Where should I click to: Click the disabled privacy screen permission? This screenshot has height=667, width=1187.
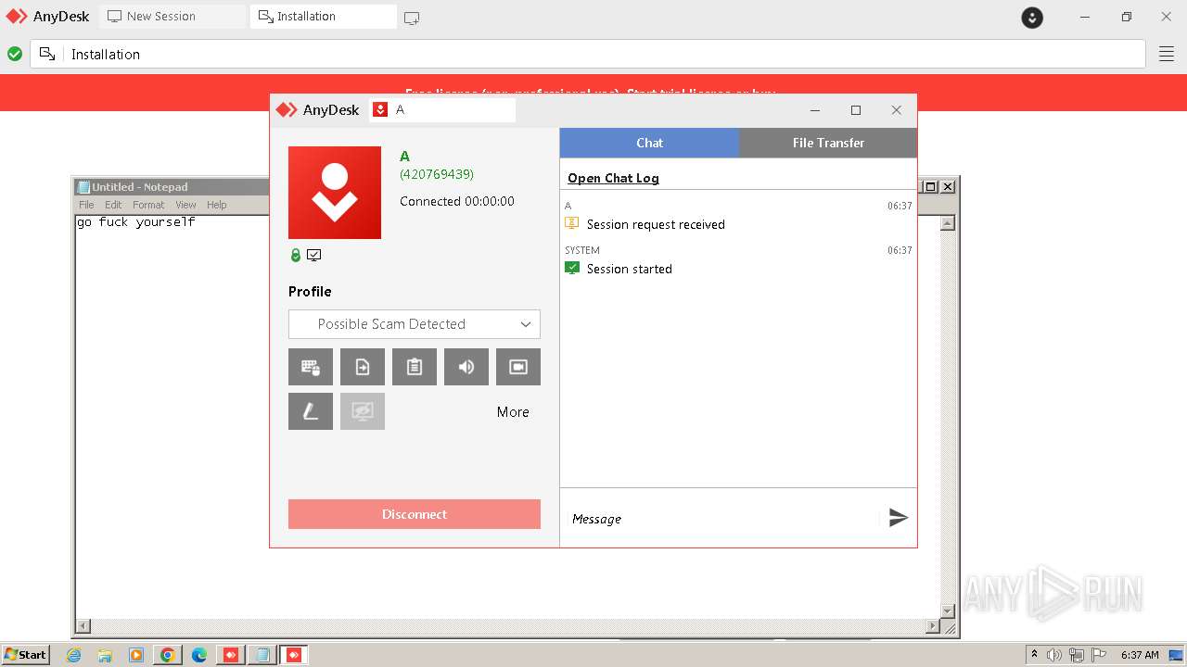363,411
